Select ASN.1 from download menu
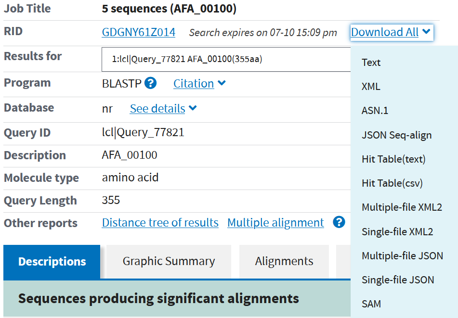Image resolution: width=458 pixels, height=318 pixels. click(x=375, y=111)
